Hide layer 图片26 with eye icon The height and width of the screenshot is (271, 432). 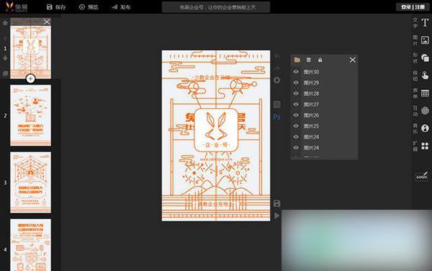[x=296, y=115]
